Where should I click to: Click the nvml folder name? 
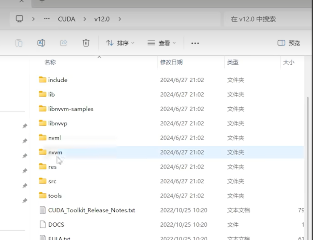click(x=54, y=138)
